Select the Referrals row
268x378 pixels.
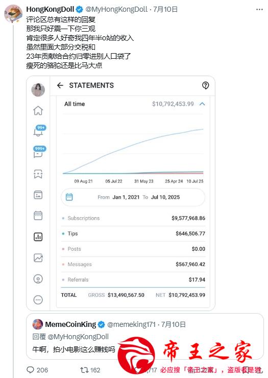(x=133, y=279)
